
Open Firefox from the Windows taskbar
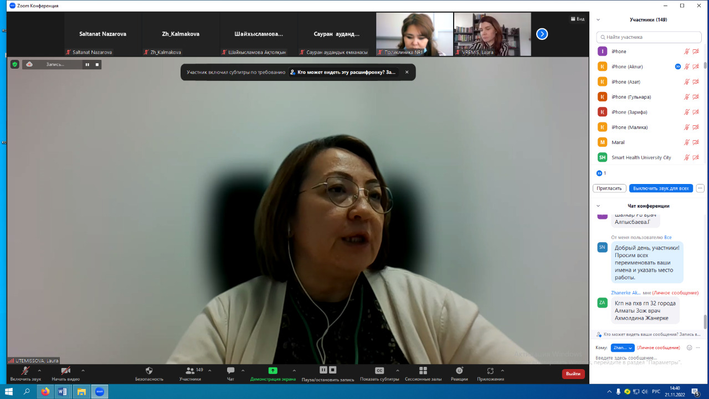[45, 392]
